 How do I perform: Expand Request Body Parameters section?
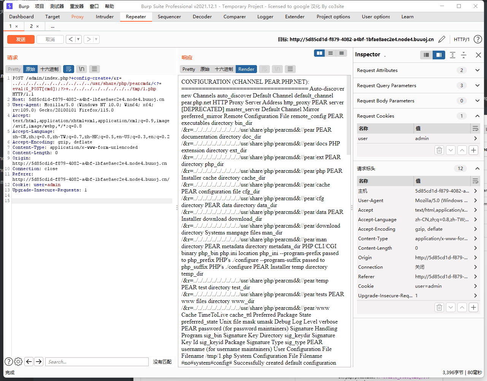click(x=477, y=100)
